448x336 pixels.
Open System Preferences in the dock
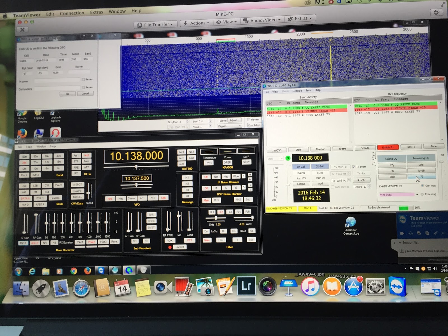[375, 286]
